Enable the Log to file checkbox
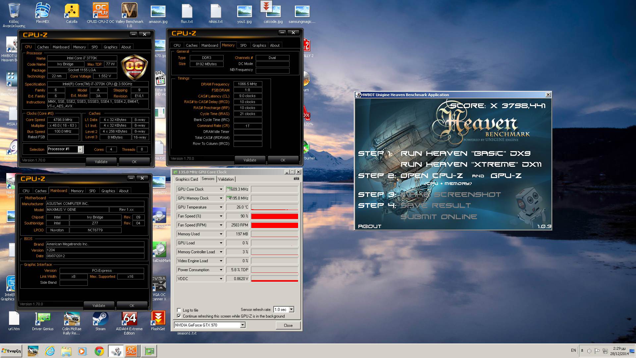Viewport: 636px width, 358px height. (179, 310)
